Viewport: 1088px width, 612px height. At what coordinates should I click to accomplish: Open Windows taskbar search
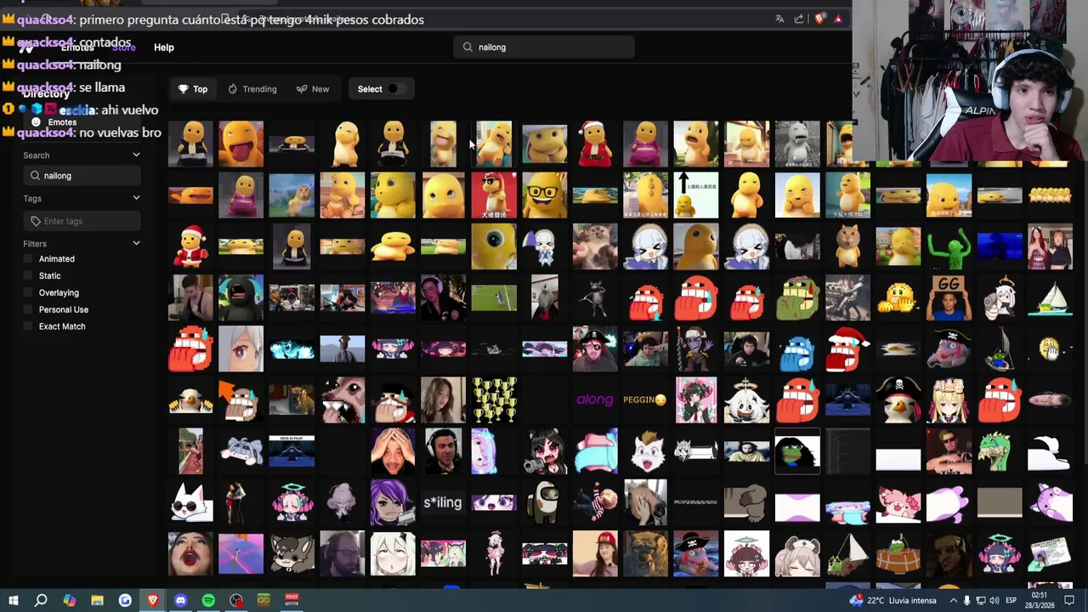point(41,600)
